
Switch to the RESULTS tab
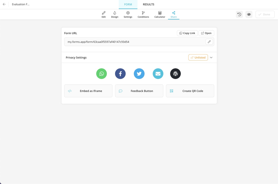point(148,4)
